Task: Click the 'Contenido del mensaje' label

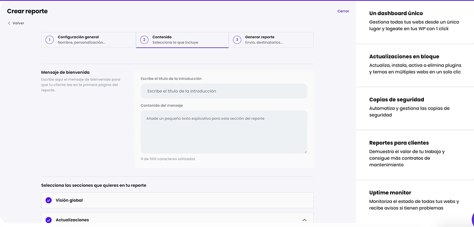Action: pyautogui.click(x=162, y=105)
